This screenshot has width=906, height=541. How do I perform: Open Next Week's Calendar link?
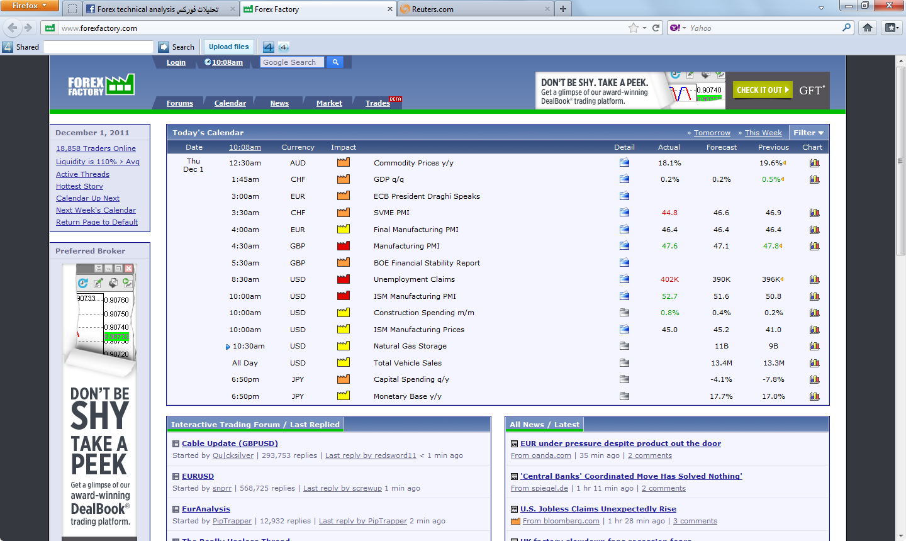click(96, 210)
